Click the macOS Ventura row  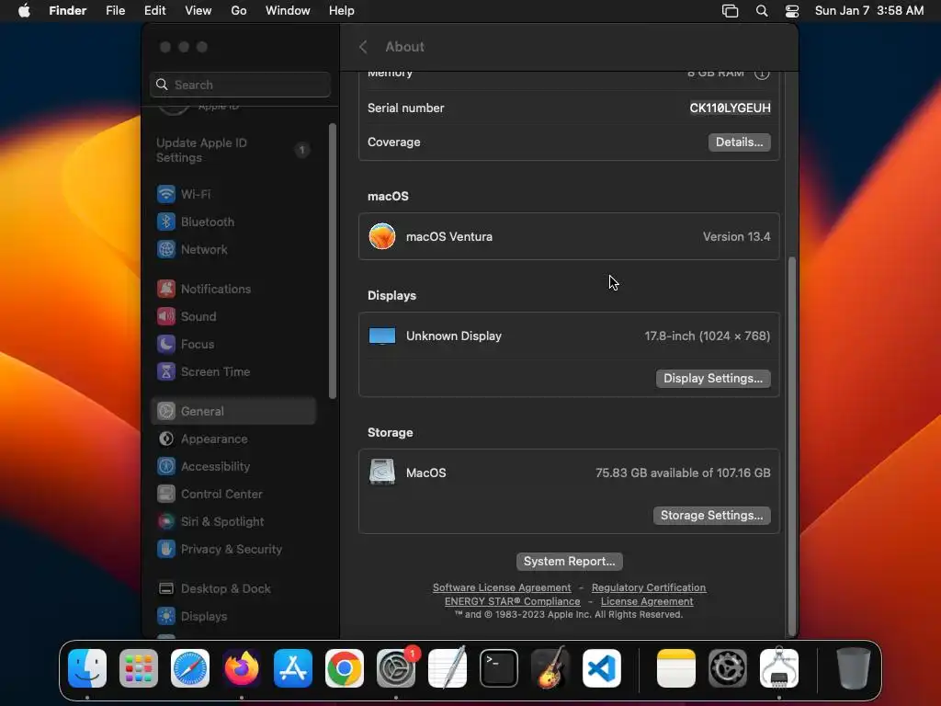coord(569,236)
